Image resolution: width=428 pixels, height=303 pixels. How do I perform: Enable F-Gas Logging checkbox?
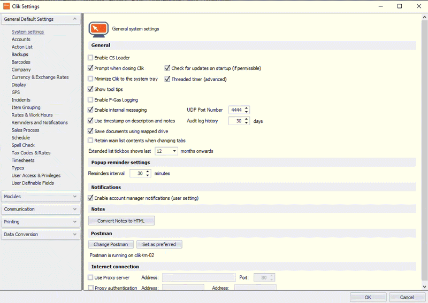click(x=90, y=100)
